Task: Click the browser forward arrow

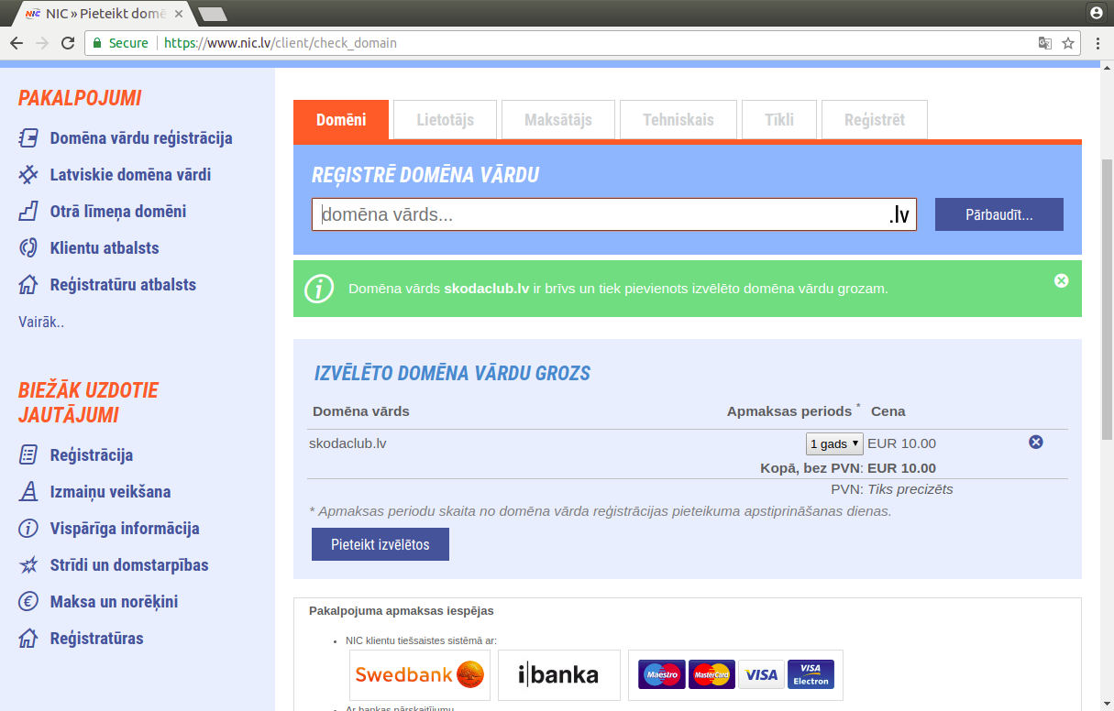Action: (42, 43)
